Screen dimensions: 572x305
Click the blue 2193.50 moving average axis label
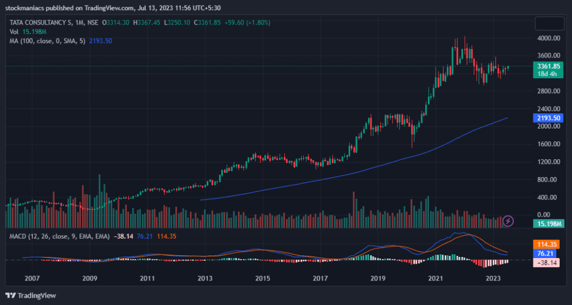[x=548, y=118]
